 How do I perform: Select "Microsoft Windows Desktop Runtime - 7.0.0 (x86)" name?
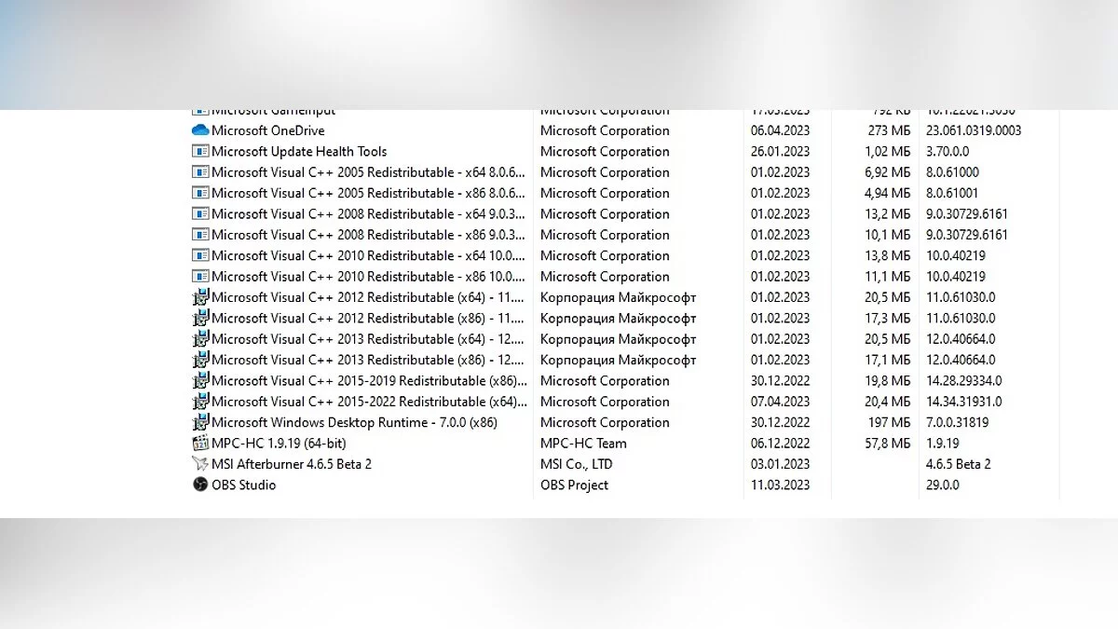(354, 422)
